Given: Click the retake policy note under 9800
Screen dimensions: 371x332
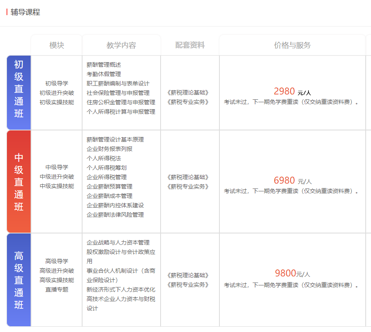Looking at the screenshot, I should coord(291,285).
